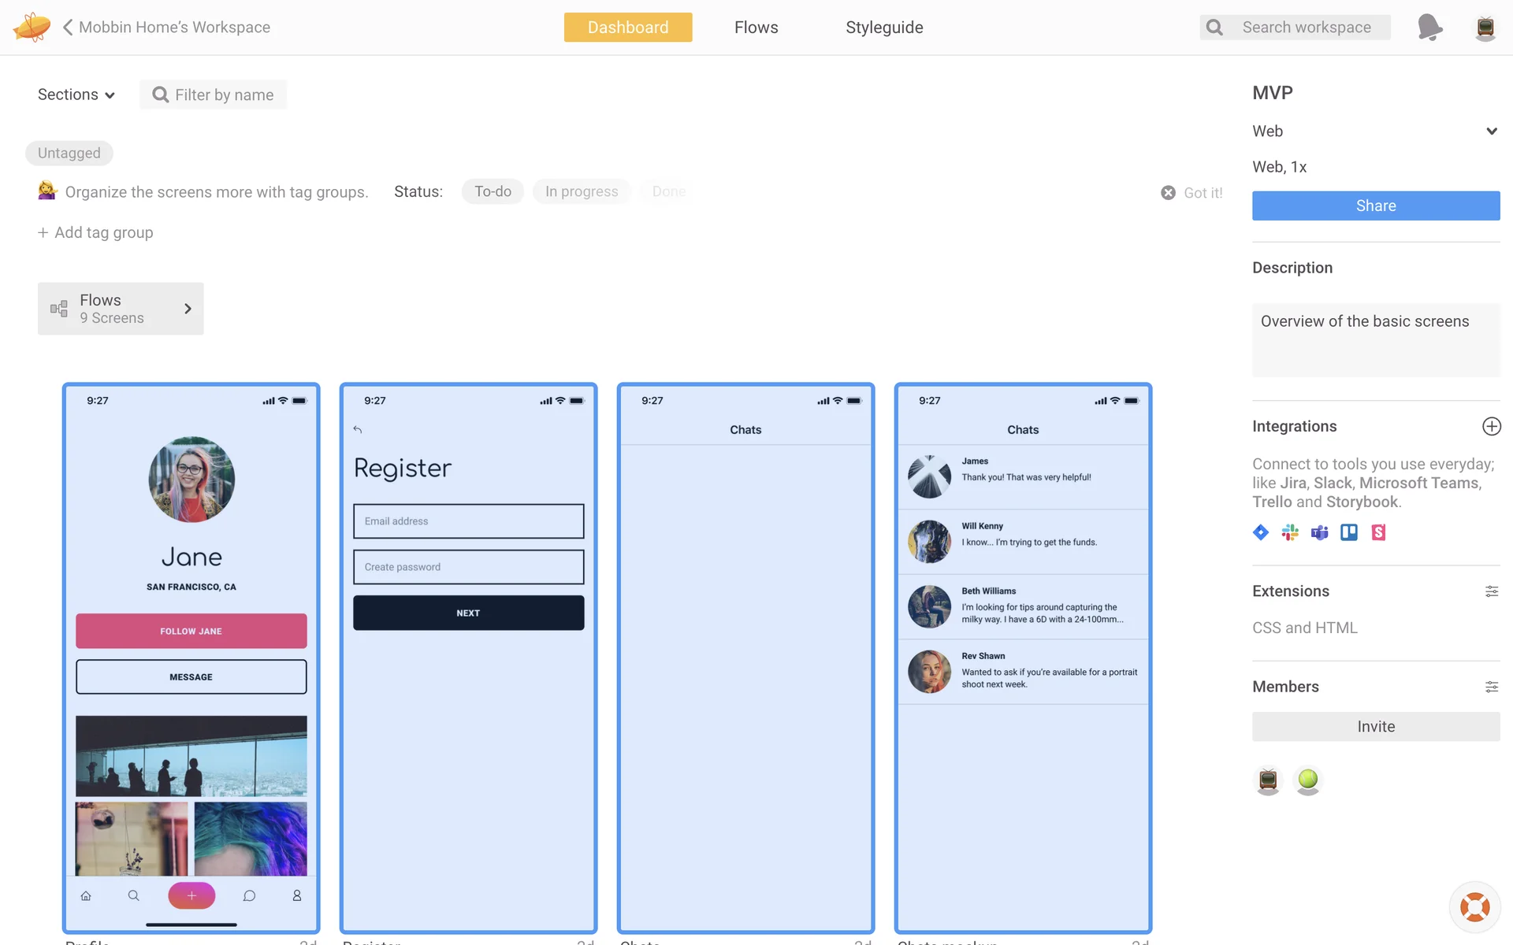Switch to the Styleguide tab

tap(884, 28)
